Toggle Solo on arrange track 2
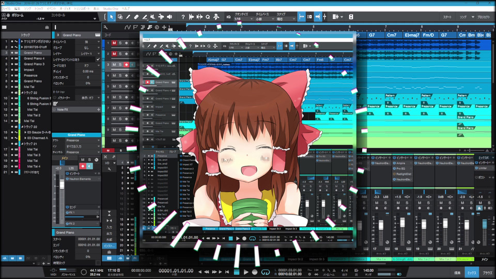 click(x=120, y=54)
